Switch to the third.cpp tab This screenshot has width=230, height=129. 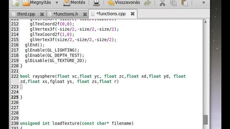click(x=26, y=14)
